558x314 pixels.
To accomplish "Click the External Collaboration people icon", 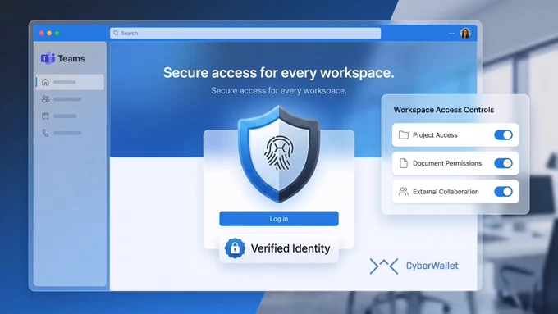I will 404,192.
